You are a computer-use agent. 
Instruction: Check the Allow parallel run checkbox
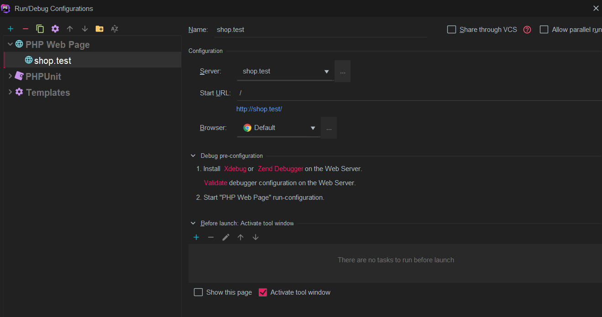544,30
